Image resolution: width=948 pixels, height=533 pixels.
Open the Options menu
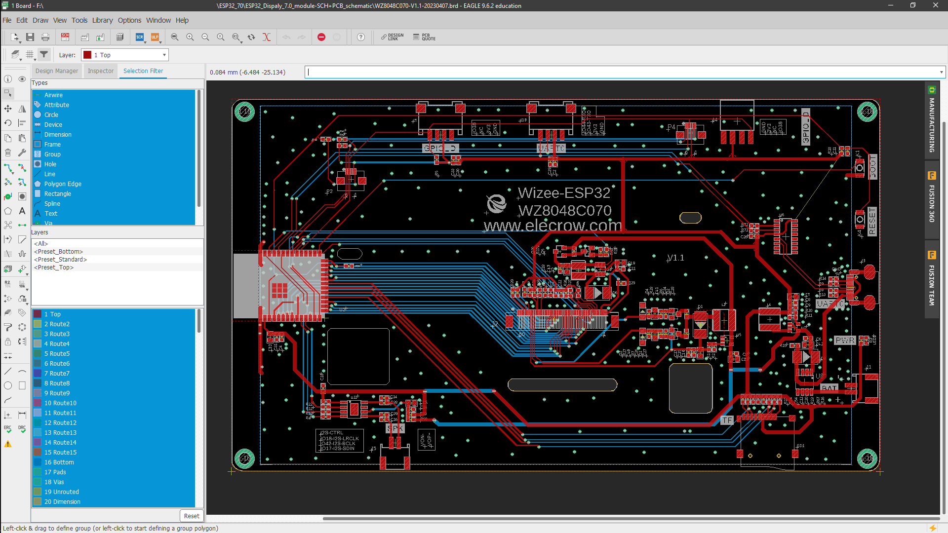coord(129,20)
